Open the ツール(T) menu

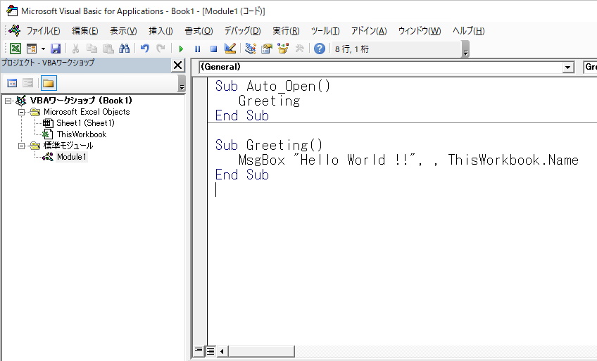point(325,31)
